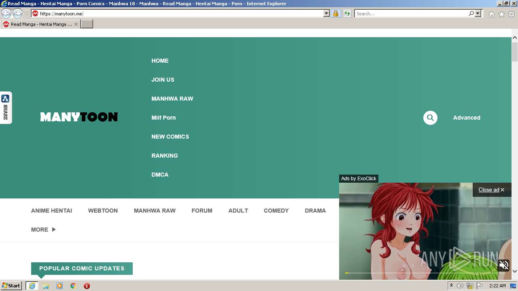Image resolution: width=518 pixels, height=291 pixels.
Task: Click the scrollbar down arrow
Action: point(515,271)
